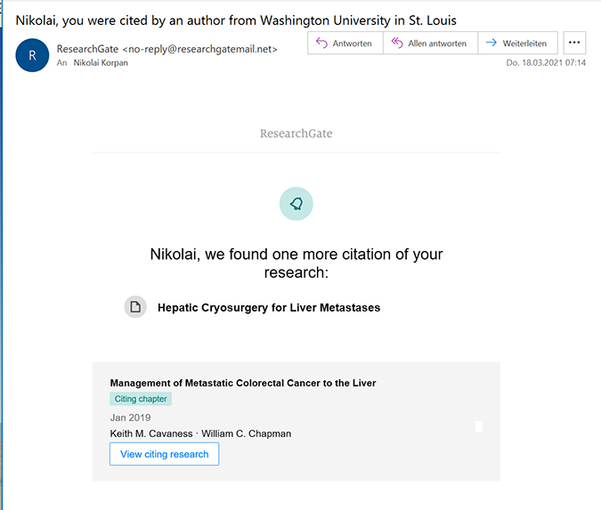Image resolution: width=601 pixels, height=510 pixels.
Task: Click the Weiterleiten label text
Action: pos(526,43)
